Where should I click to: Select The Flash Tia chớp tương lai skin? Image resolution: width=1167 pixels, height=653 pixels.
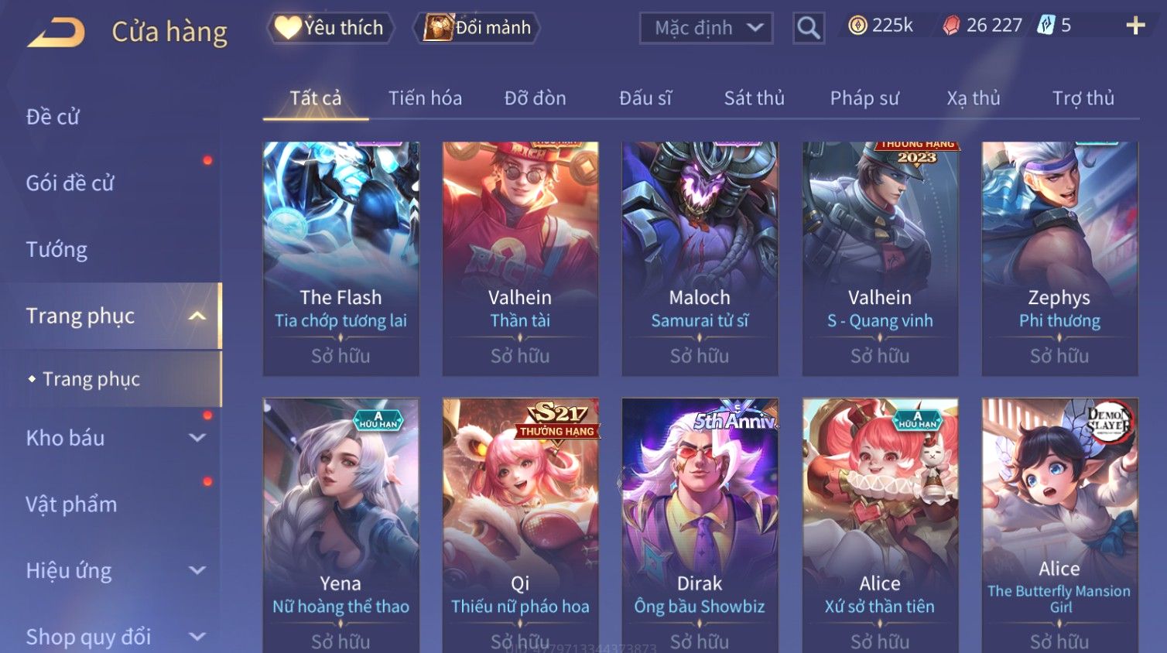341,258
